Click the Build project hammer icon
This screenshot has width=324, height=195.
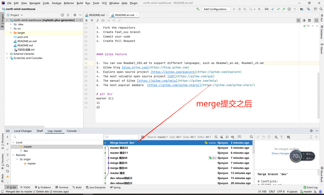point(198,9)
